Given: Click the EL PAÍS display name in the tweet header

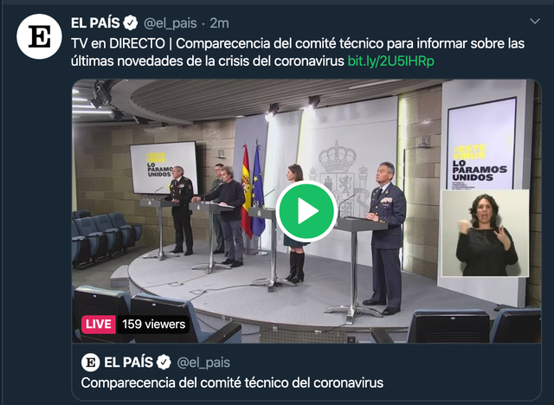Looking at the screenshot, I should click(95, 23).
